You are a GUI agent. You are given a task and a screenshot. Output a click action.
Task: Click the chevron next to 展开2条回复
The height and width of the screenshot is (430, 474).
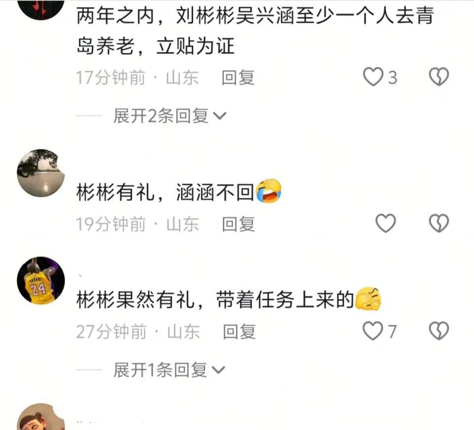pyautogui.click(x=220, y=116)
